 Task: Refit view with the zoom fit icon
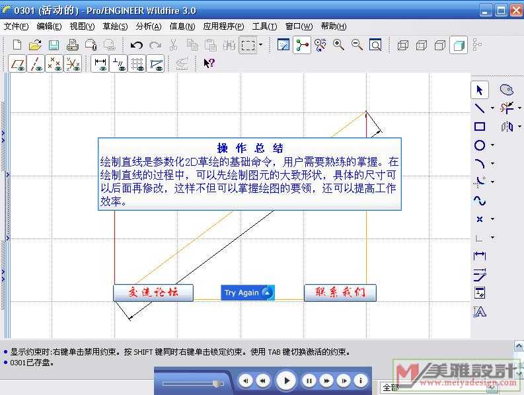point(375,45)
